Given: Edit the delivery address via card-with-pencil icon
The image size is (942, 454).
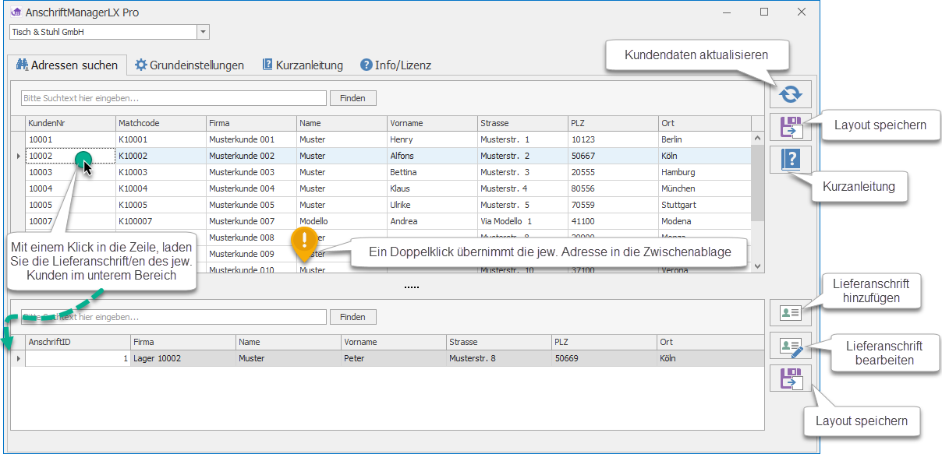Looking at the screenshot, I should point(791,346).
